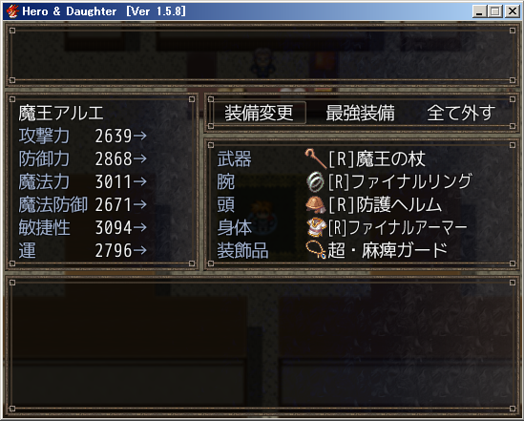
Task: Select the 身体 equipment slot label
Action: [x=234, y=227]
